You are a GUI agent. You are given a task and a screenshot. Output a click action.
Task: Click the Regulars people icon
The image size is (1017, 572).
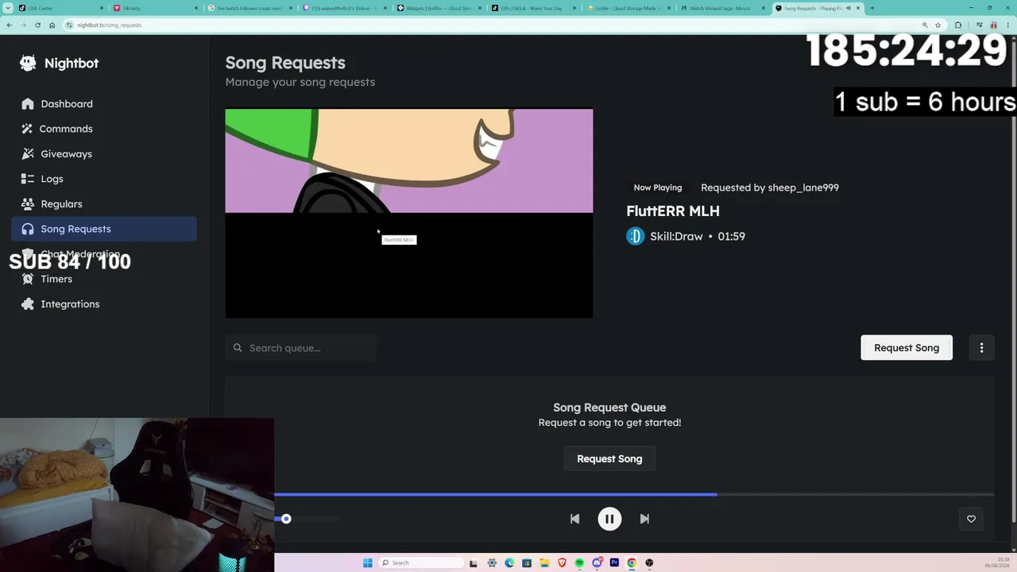[x=28, y=203]
